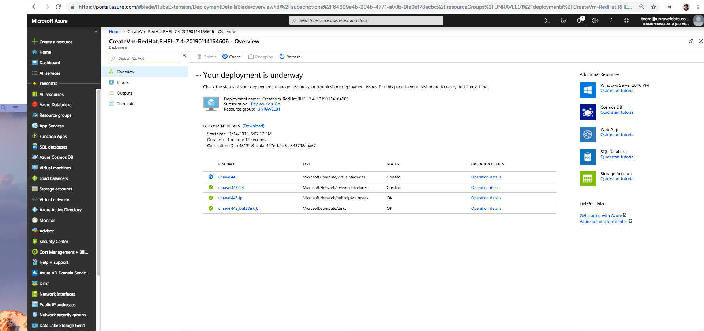Open Azure Cloud Shell icon
Viewport: 704px width, 331px height.
pos(547,20)
